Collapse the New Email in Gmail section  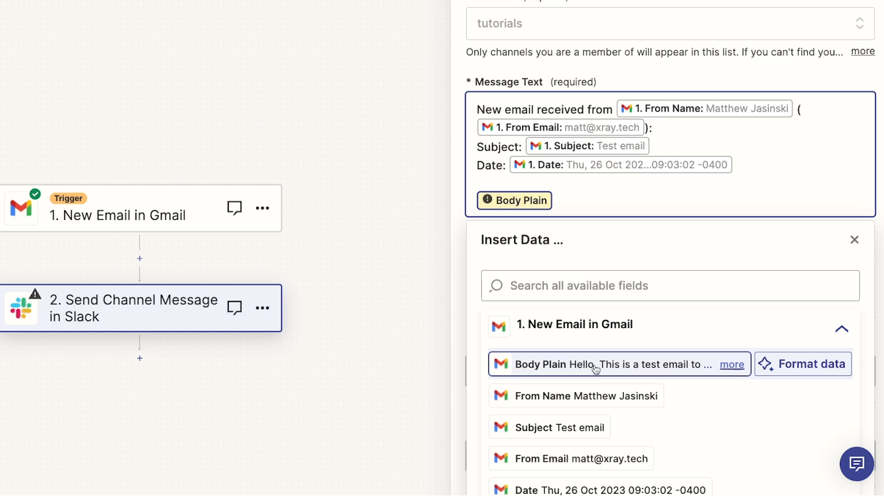tap(841, 329)
